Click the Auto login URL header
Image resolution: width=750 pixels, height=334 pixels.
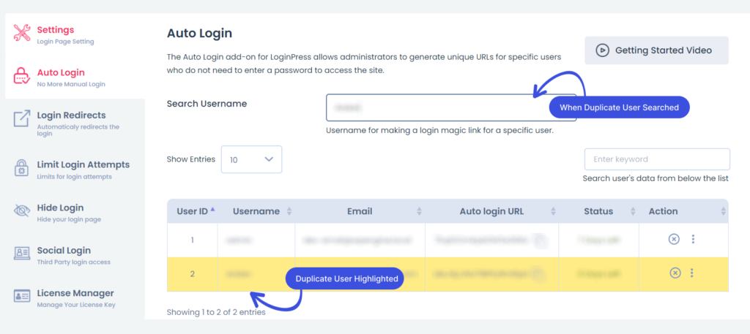pos(491,211)
